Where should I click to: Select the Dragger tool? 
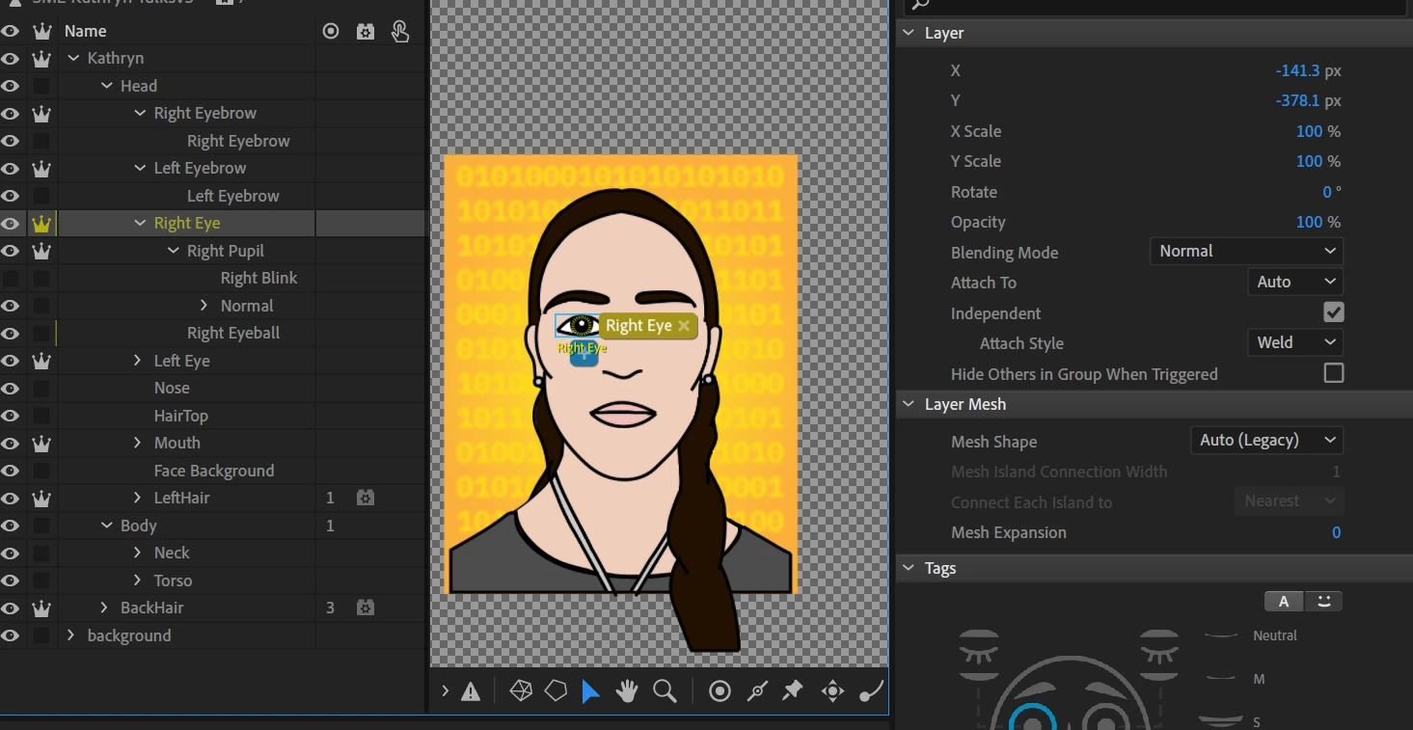coord(832,690)
